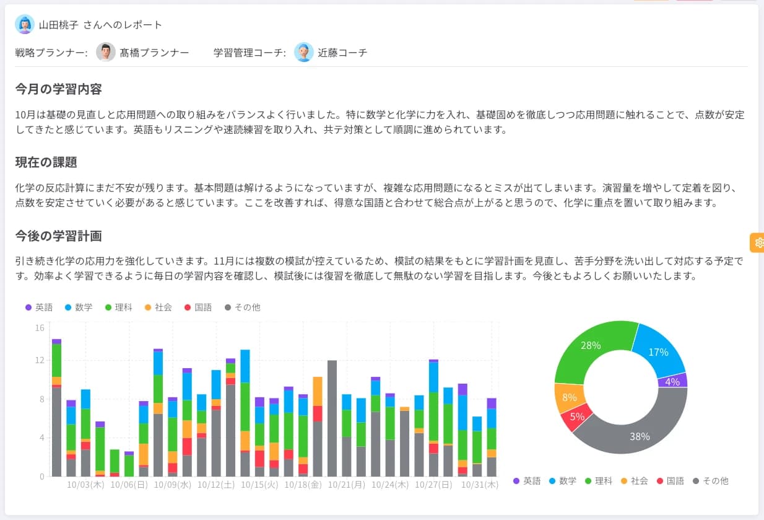The image size is (764, 520).
Task: Select the red 5% donut segment
Action: 578,416
